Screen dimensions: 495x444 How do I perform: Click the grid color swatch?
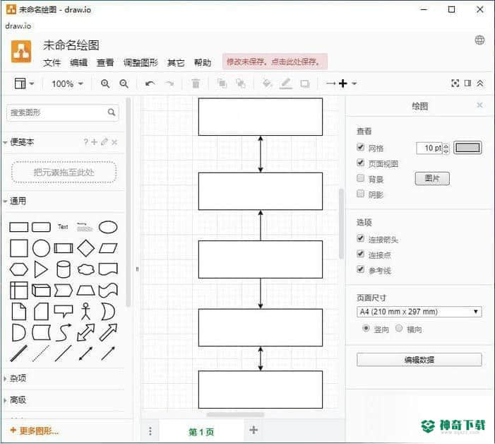pos(468,148)
